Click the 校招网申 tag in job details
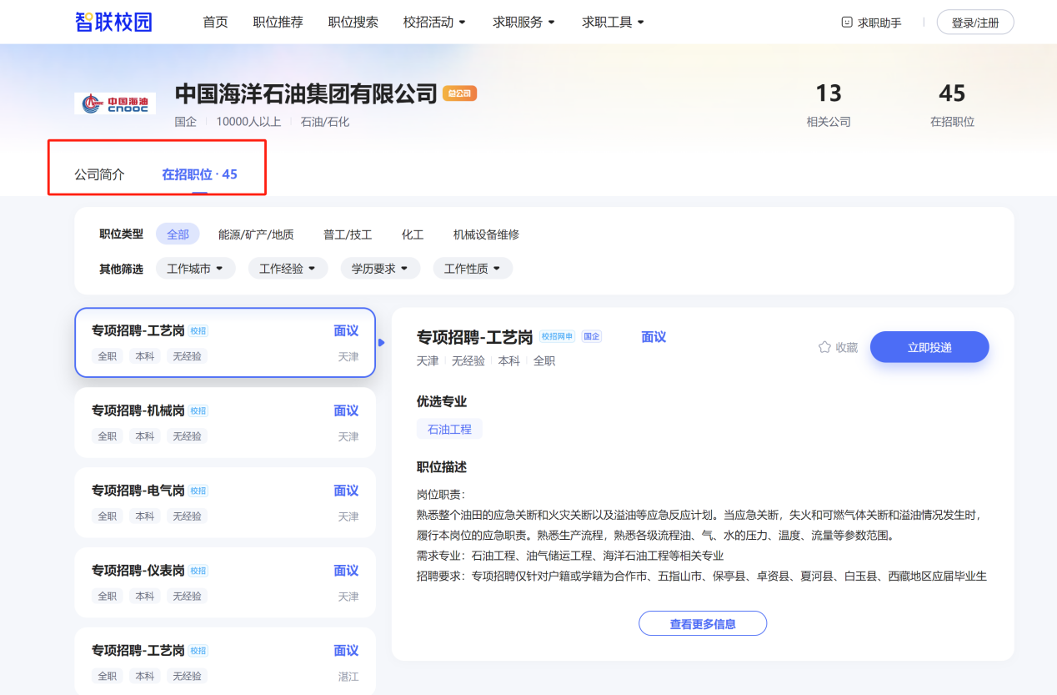 pyautogui.click(x=558, y=336)
